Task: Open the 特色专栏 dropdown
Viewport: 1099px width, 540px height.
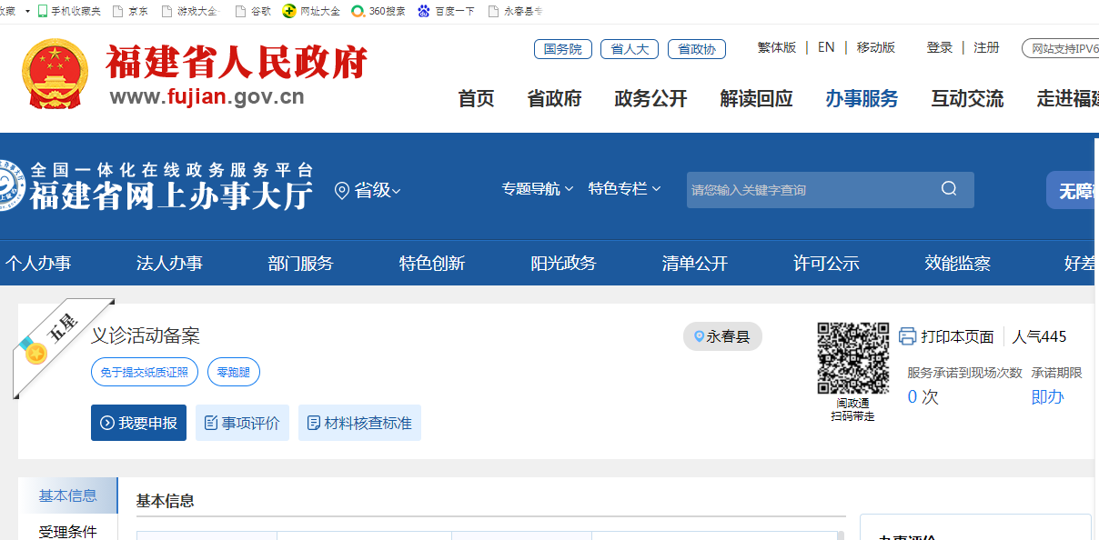Action: 624,189
